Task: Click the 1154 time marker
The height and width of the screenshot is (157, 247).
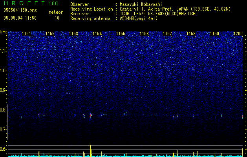Action: coord(97,34)
